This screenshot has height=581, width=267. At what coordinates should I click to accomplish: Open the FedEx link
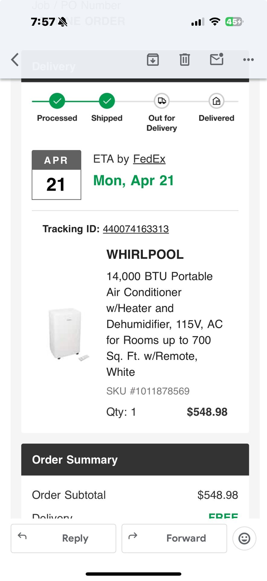pos(149,159)
